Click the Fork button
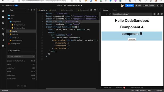This screenshot has width=164, height=92. point(138,5)
